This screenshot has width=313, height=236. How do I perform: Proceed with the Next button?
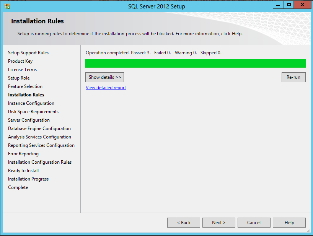point(219,223)
